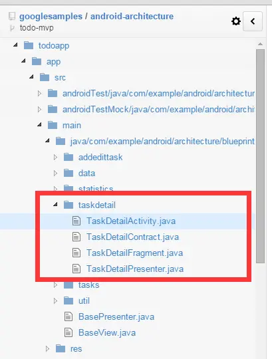Open the googlesamples owner link
272x359 pixels.
click(x=51, y=17)
